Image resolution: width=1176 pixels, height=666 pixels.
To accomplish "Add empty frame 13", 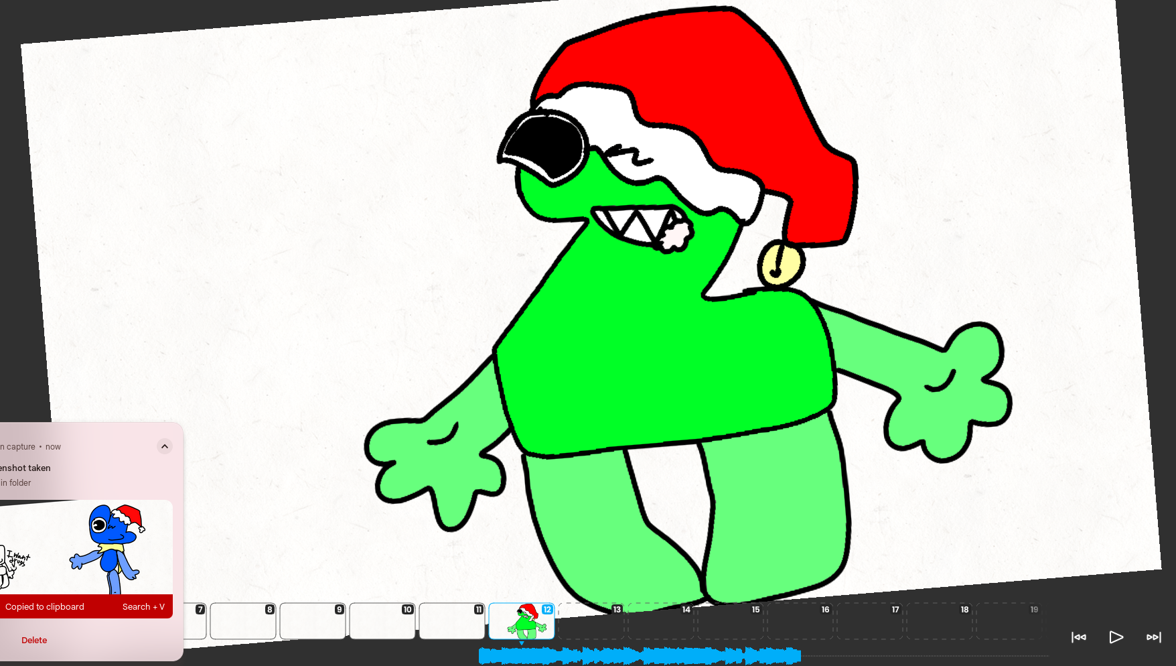I will tap(591, 621).
